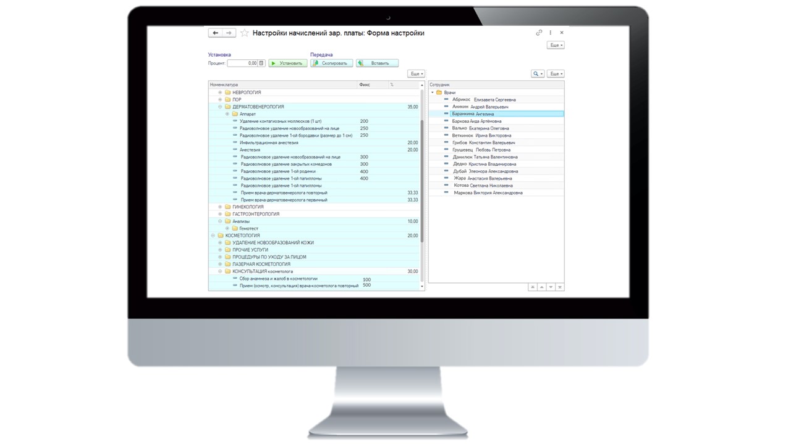Expand the НЕВРОЛОГИЯ folder

[220, 92]
